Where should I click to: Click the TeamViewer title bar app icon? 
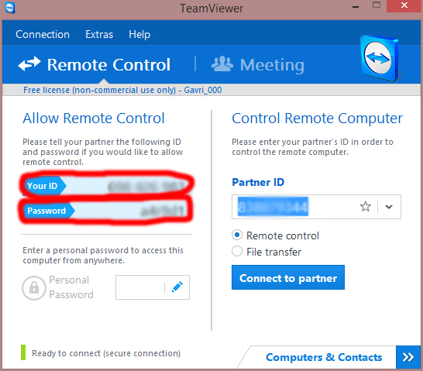(10, 8)
